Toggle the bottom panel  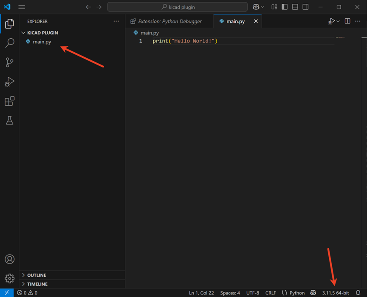(295, 7)
